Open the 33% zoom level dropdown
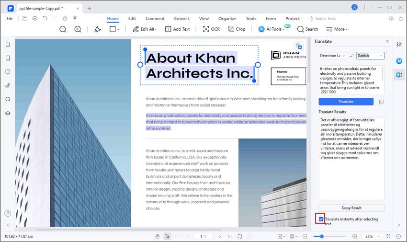Screen dimensions: 407x242 point(372,236)
